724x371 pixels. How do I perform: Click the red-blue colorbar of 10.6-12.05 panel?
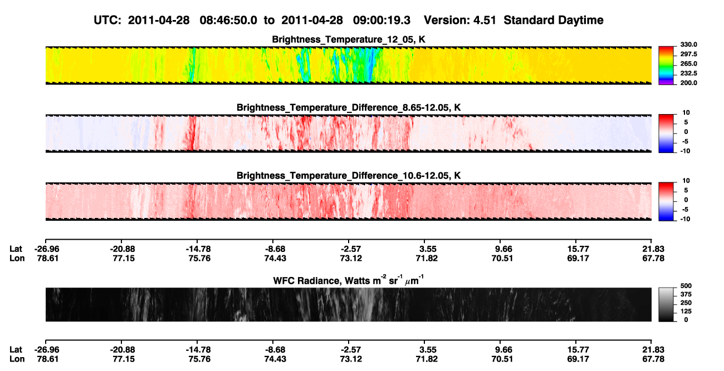click(x=666, y=202)
